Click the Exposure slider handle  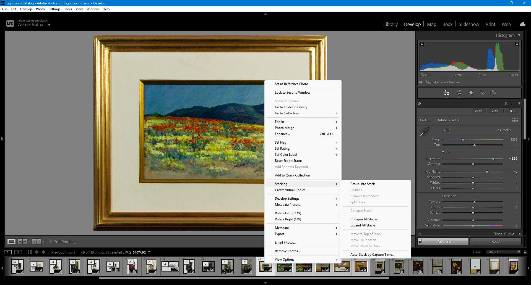[x=493, y=159]
